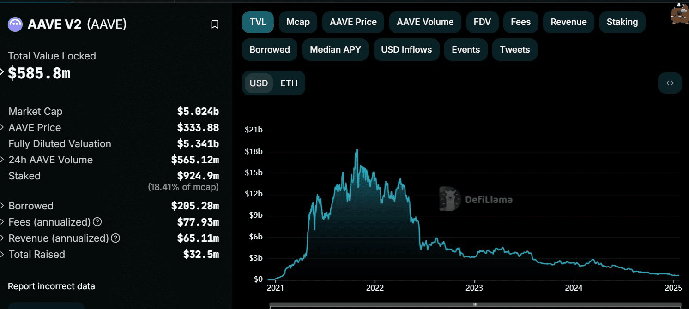The width and height of the screenshot is (689, 309).
Task: Click the profile avatar in the top-right corner
Action: pos(678,14)
